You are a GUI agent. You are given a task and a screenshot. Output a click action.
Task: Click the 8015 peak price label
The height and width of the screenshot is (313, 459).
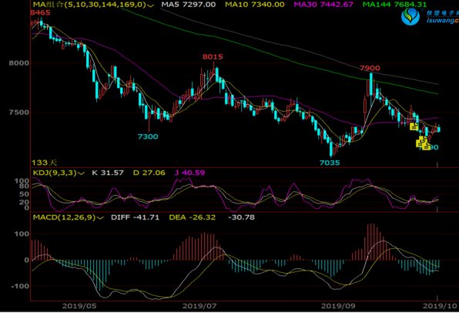pos(213,56)
